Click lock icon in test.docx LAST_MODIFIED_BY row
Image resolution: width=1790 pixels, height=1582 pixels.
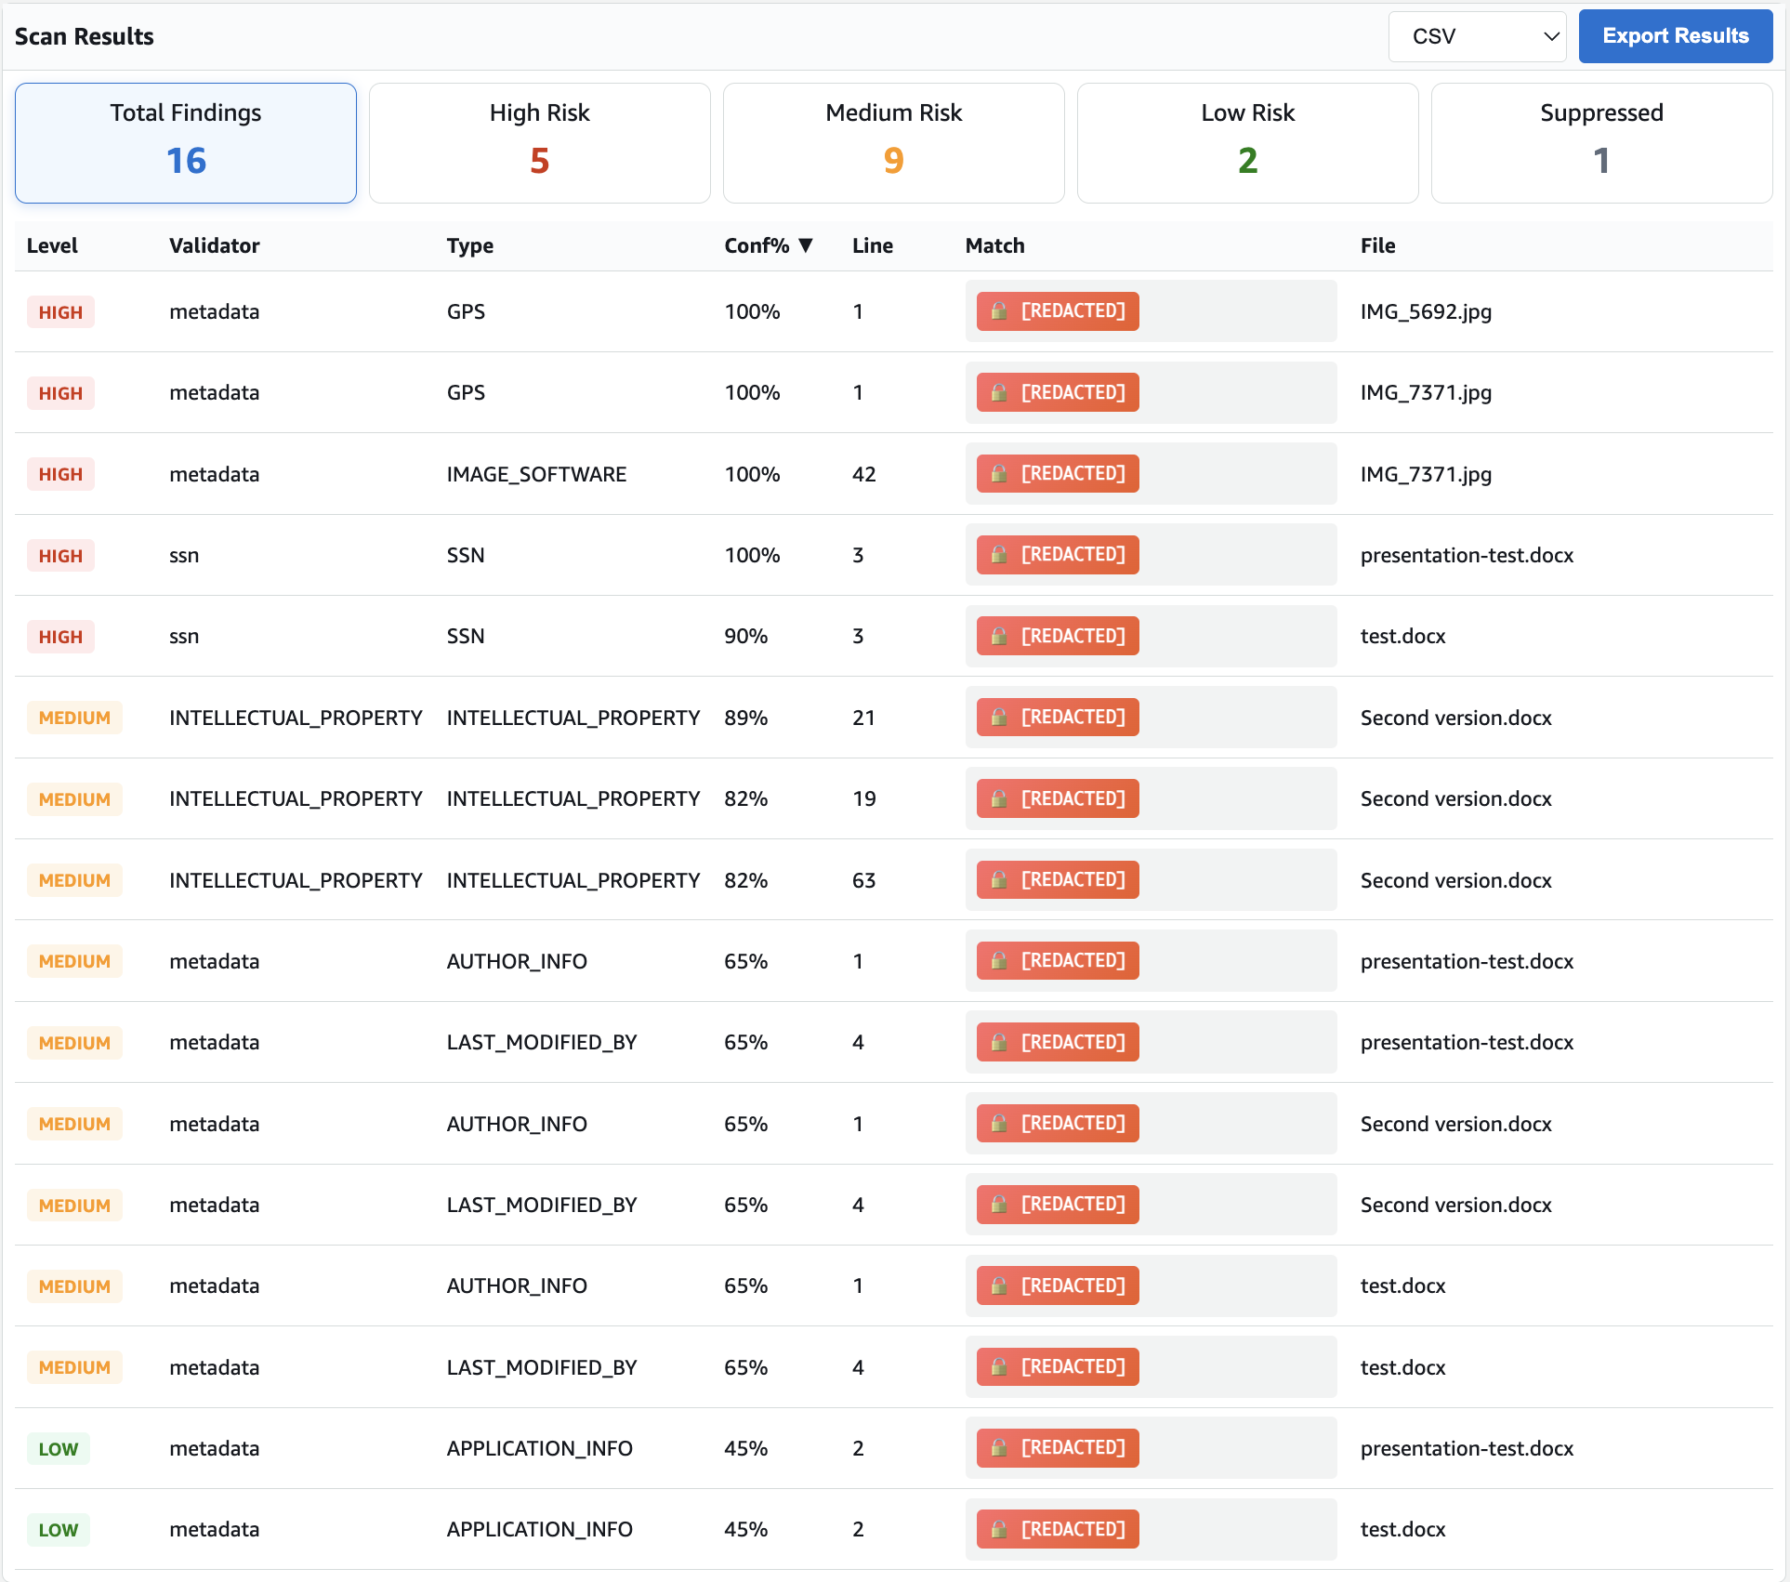click(x=999, y=1367)
